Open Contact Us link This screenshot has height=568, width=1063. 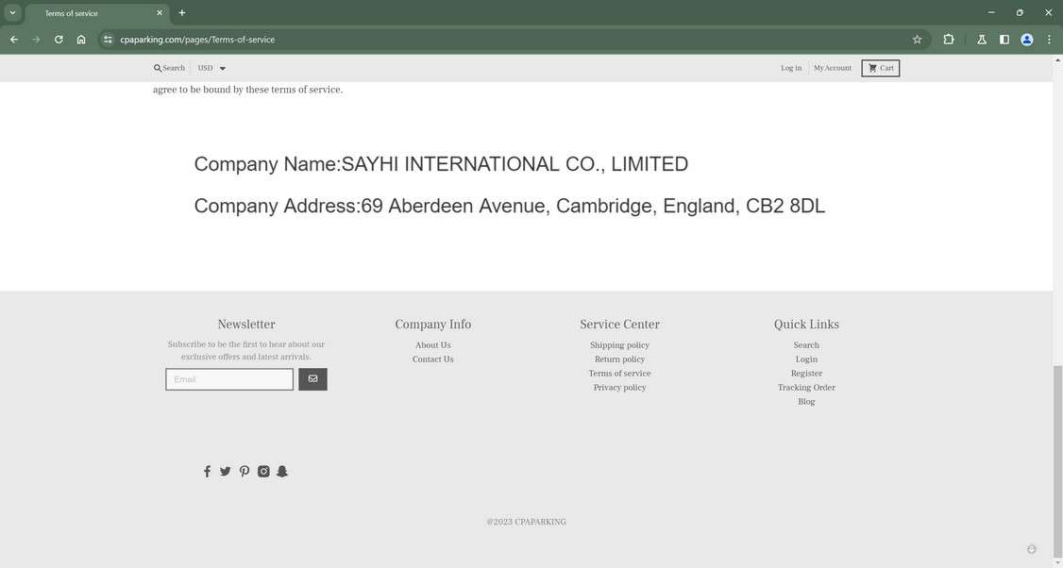click(432, 359)
